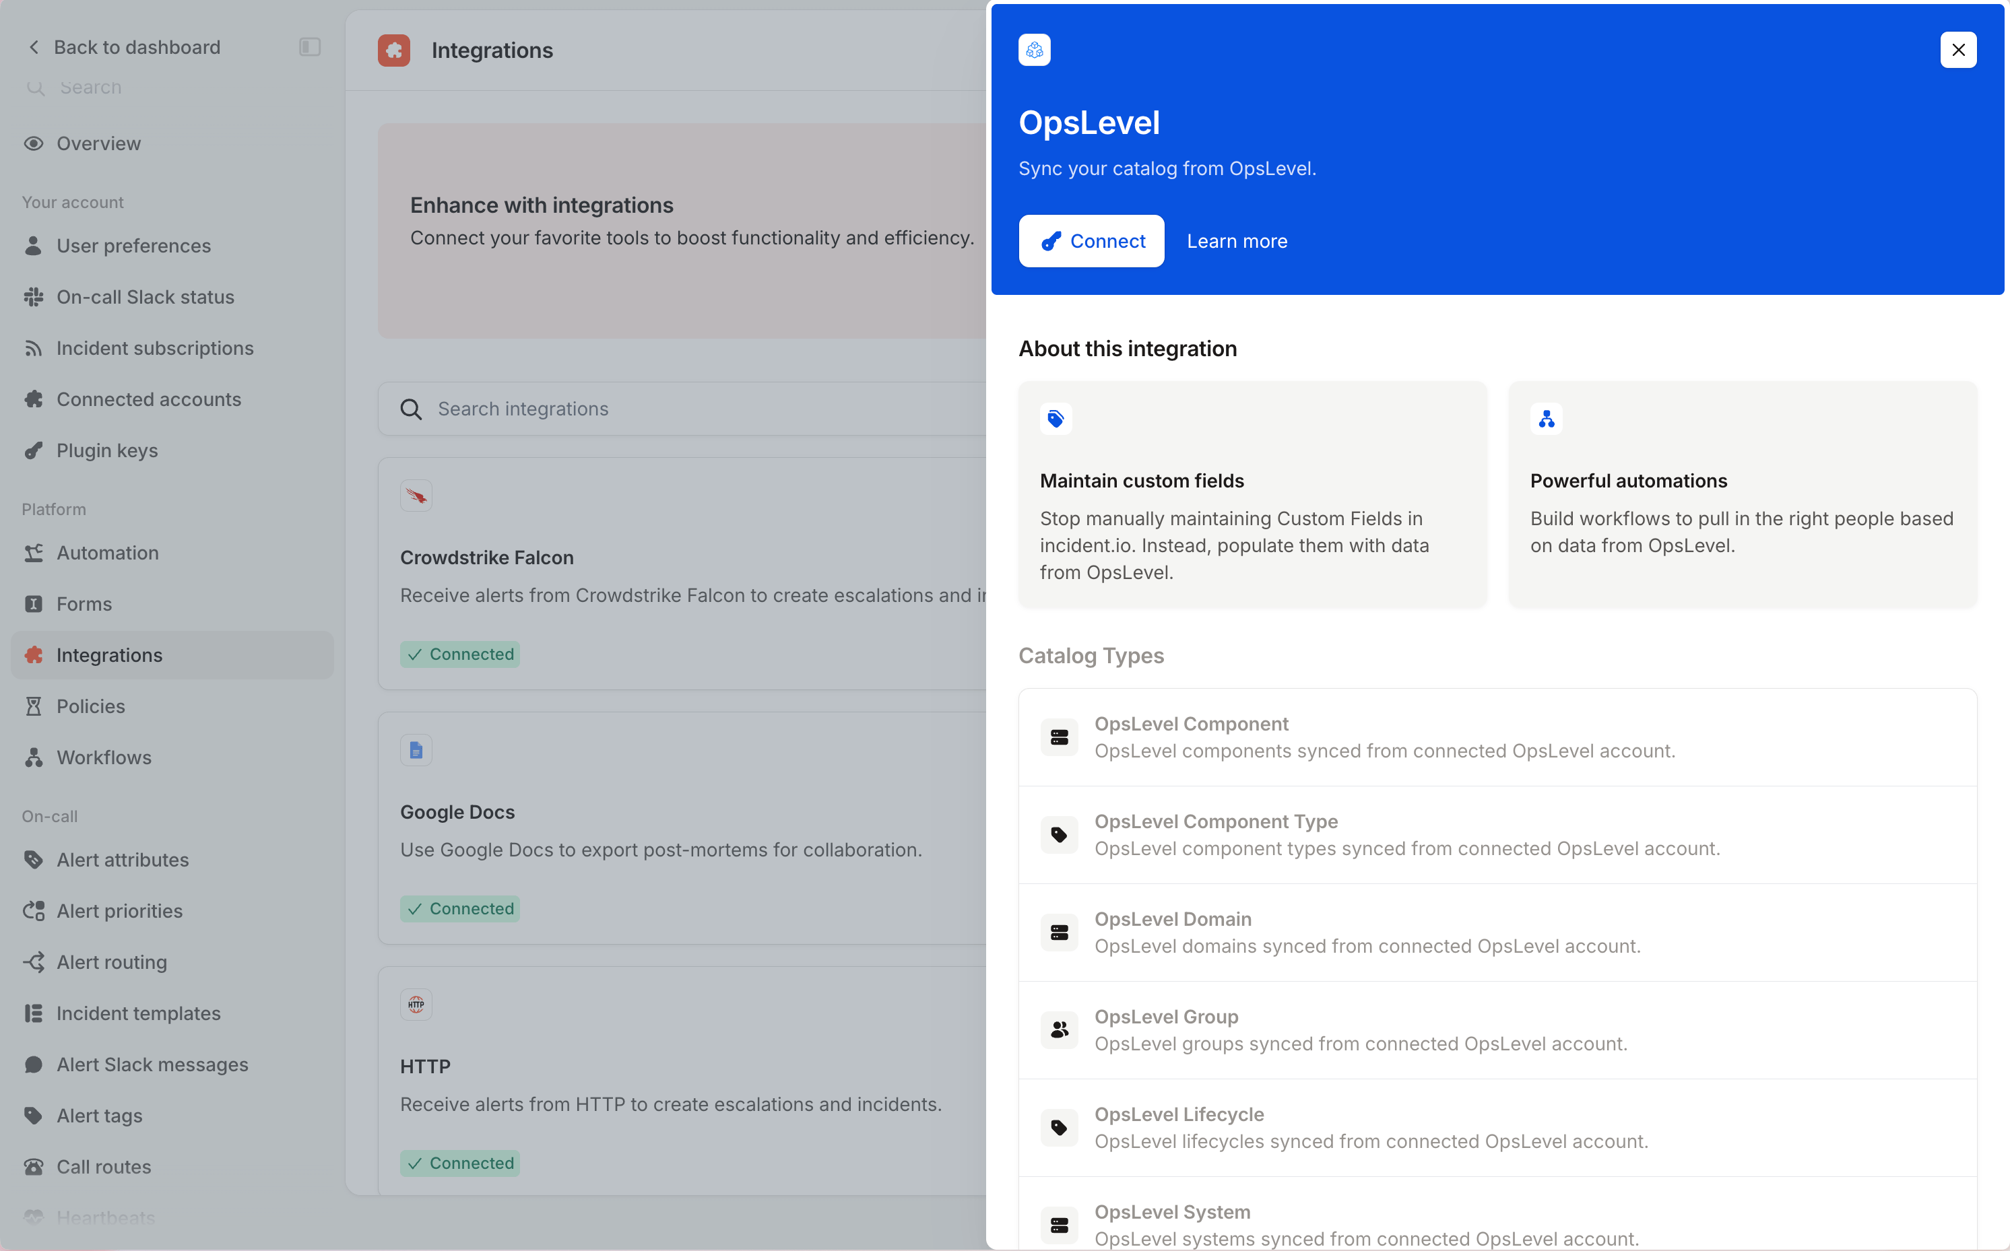This screenshot has height=1251, width=2010.
Task: Open Overview in the sidebar
Action: point(172,143)
